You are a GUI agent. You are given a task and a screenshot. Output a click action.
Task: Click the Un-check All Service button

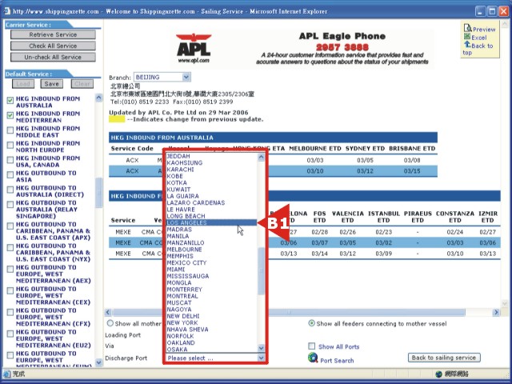[53, 57]
